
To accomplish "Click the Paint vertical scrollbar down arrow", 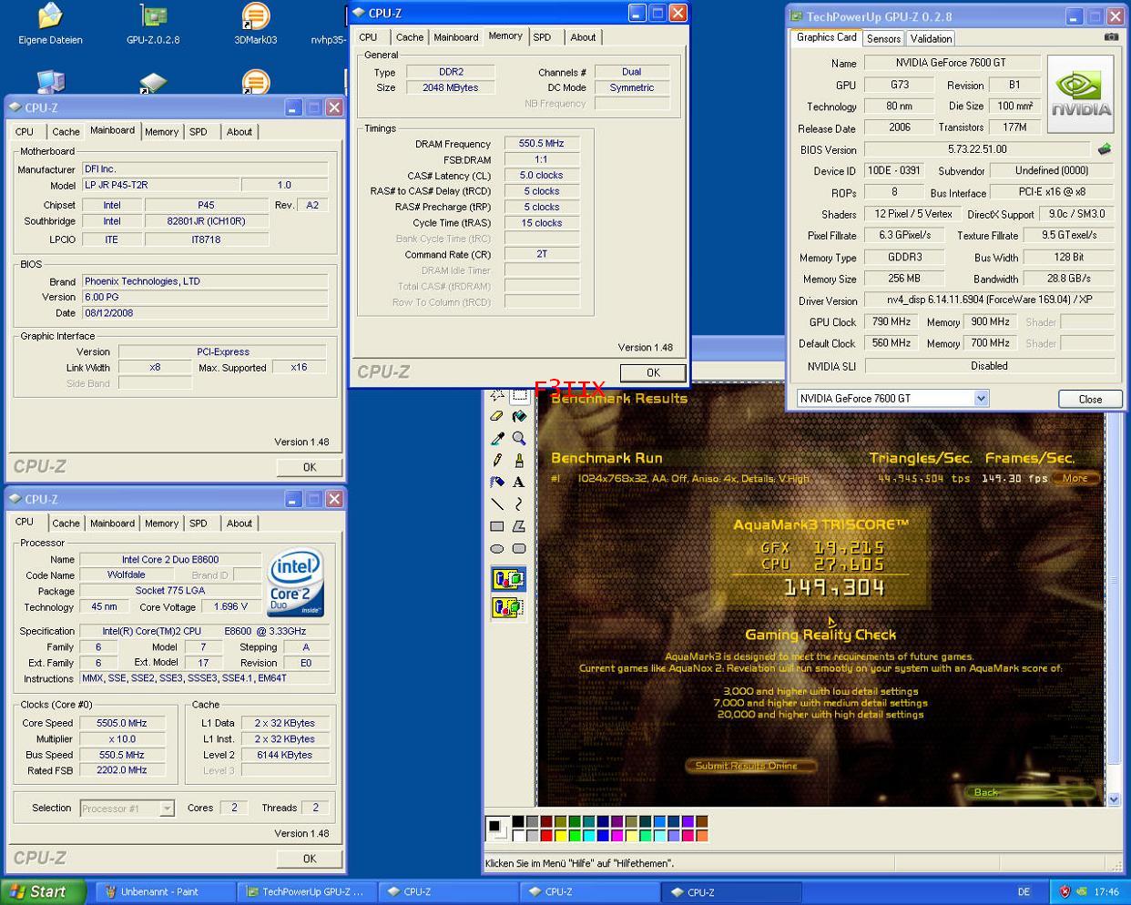I will (1113, 798).
